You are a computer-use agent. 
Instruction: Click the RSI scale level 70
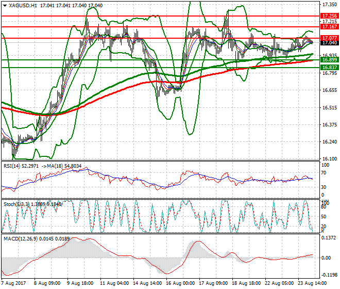coord(324,173)
